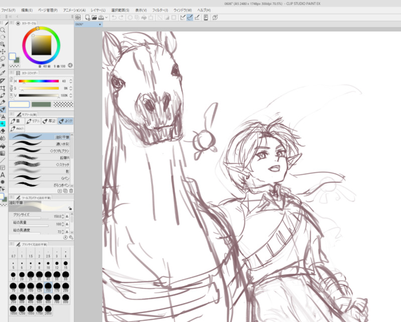Toggle Snap to ruler icon
Screen dimensions: 401x322
(183, 18)
